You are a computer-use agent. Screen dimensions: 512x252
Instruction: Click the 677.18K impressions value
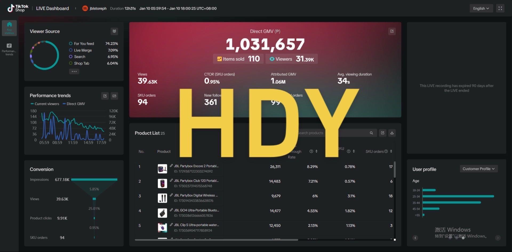point(62,180)
